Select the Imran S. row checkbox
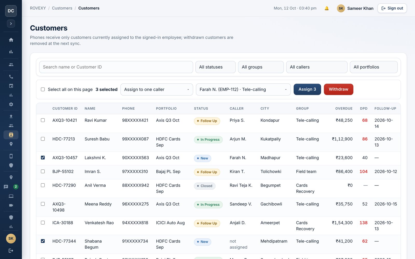415x259 pixels. point(43,171)
